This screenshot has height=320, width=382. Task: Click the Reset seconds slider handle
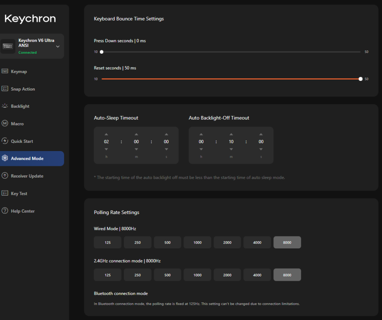pos(361,79)
